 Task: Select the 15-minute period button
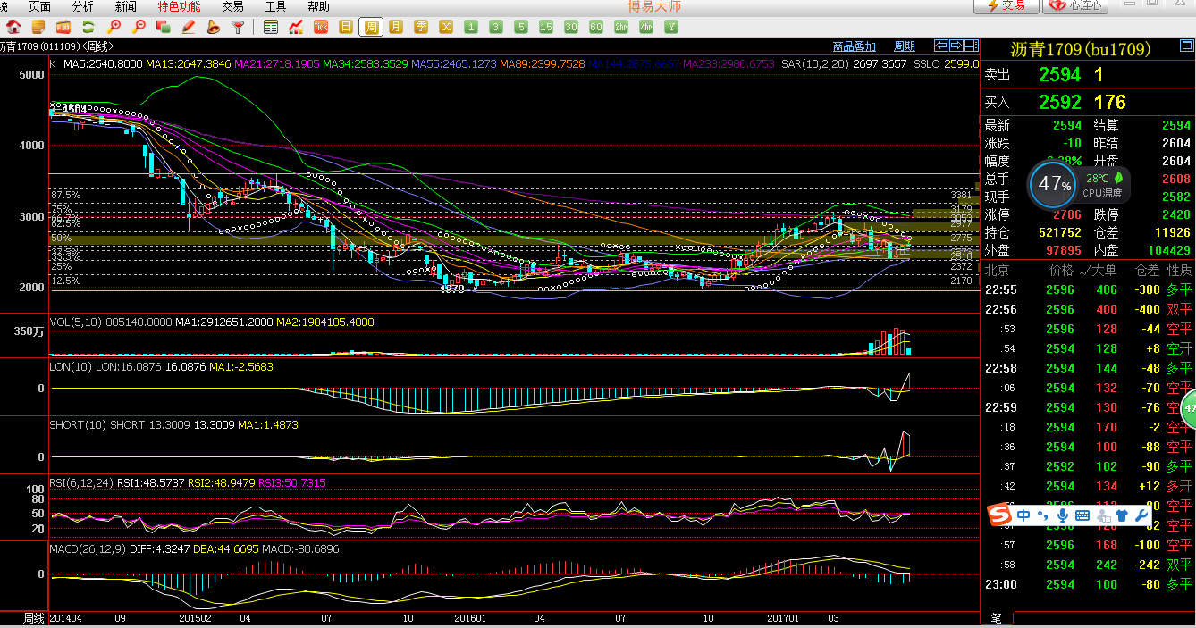pyautogui.click(x=546, y=27)
